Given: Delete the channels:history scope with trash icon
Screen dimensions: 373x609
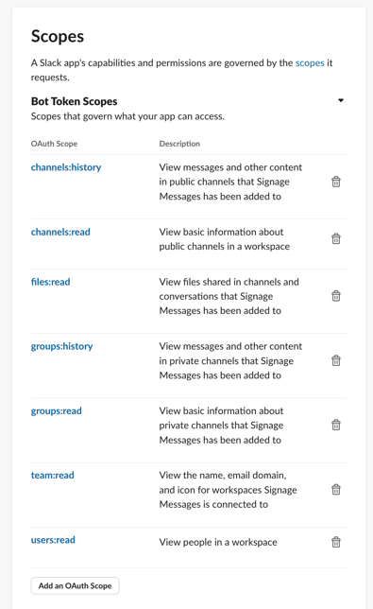Looking at the screenshot, I should coord(336,182).
